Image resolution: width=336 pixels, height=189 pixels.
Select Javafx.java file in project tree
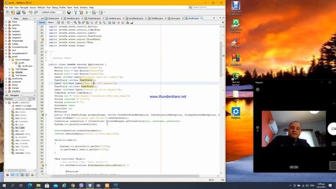(27, 66)
